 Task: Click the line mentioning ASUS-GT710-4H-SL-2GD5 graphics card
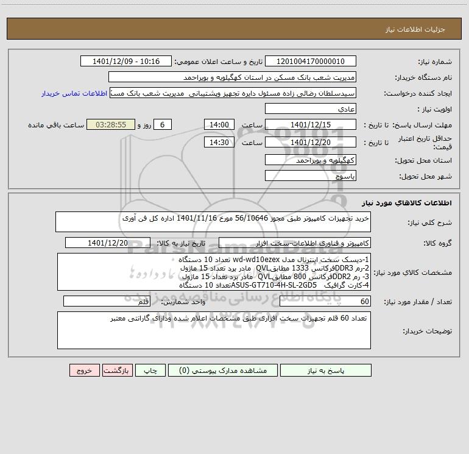(274, 285)
